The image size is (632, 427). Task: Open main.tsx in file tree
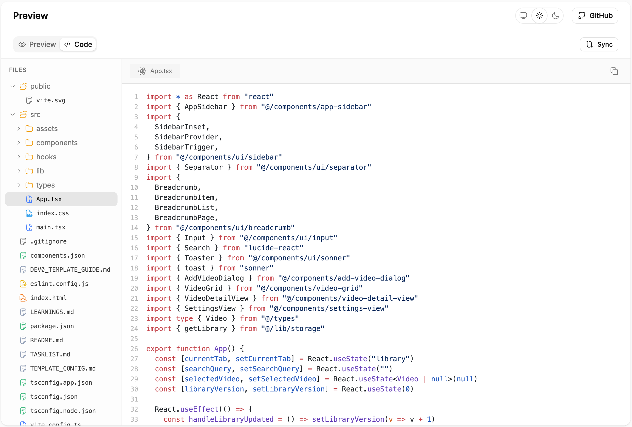(x=51, y=228)
